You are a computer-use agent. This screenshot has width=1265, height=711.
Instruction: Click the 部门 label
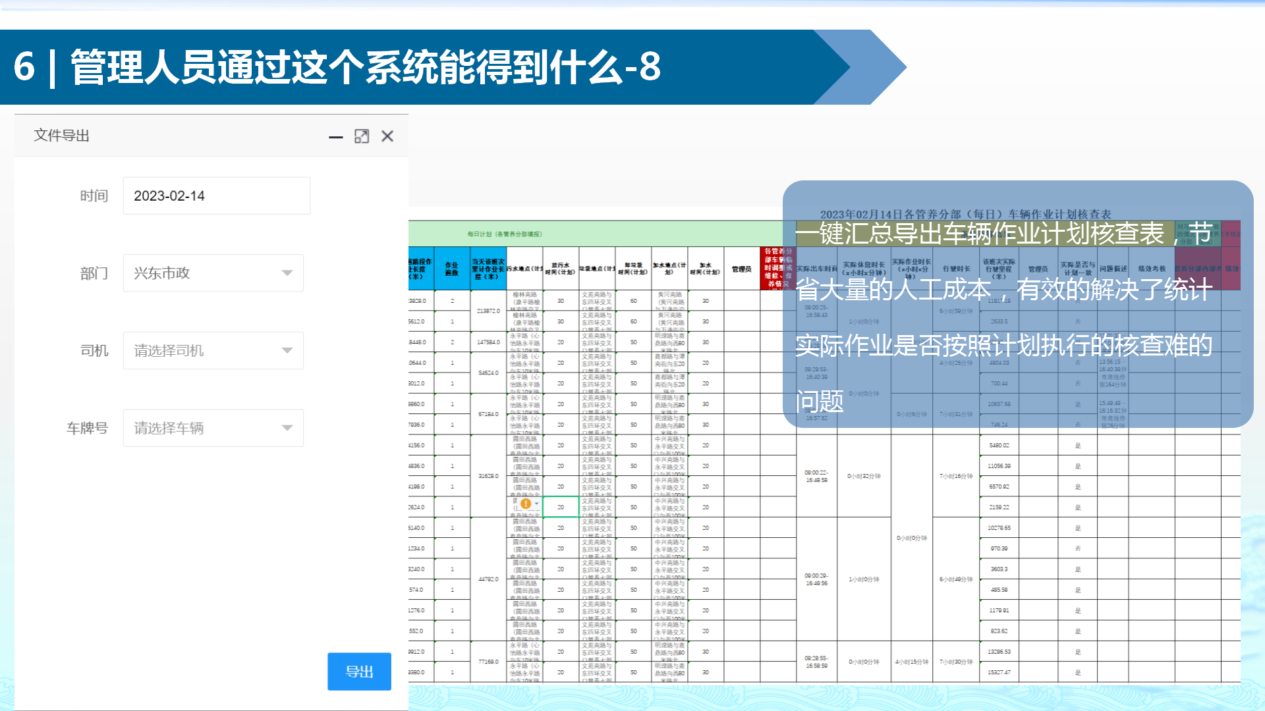pos(94,273)
